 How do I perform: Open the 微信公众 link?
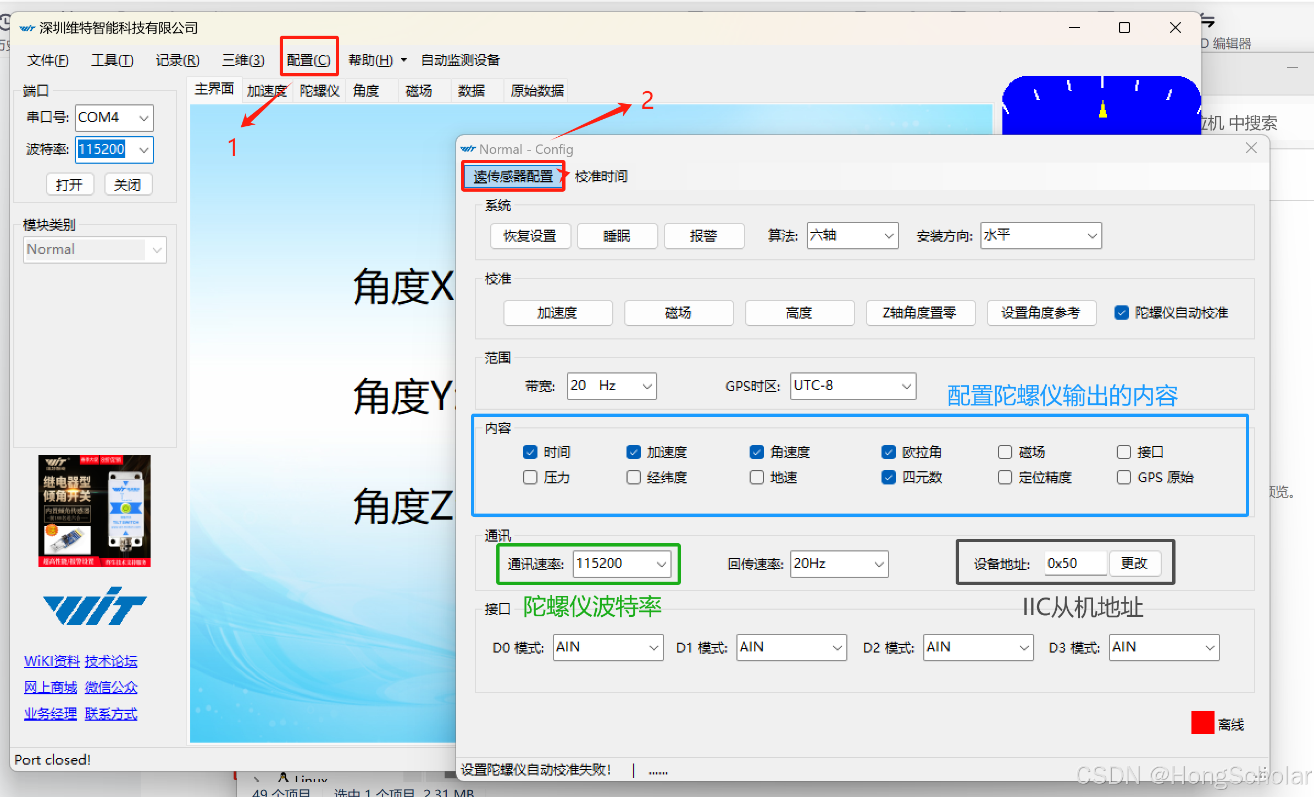(x=111, y=687)
